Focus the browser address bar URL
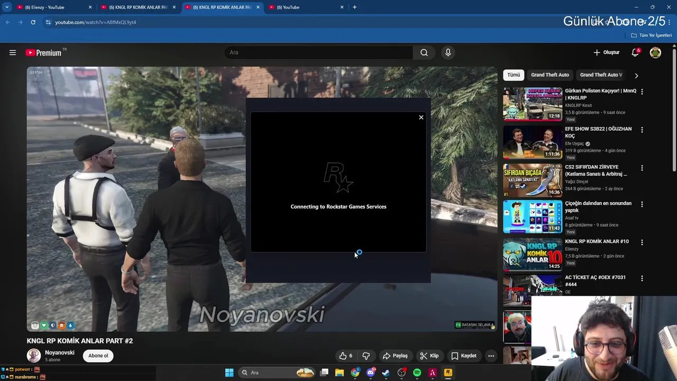 [96, 22]
